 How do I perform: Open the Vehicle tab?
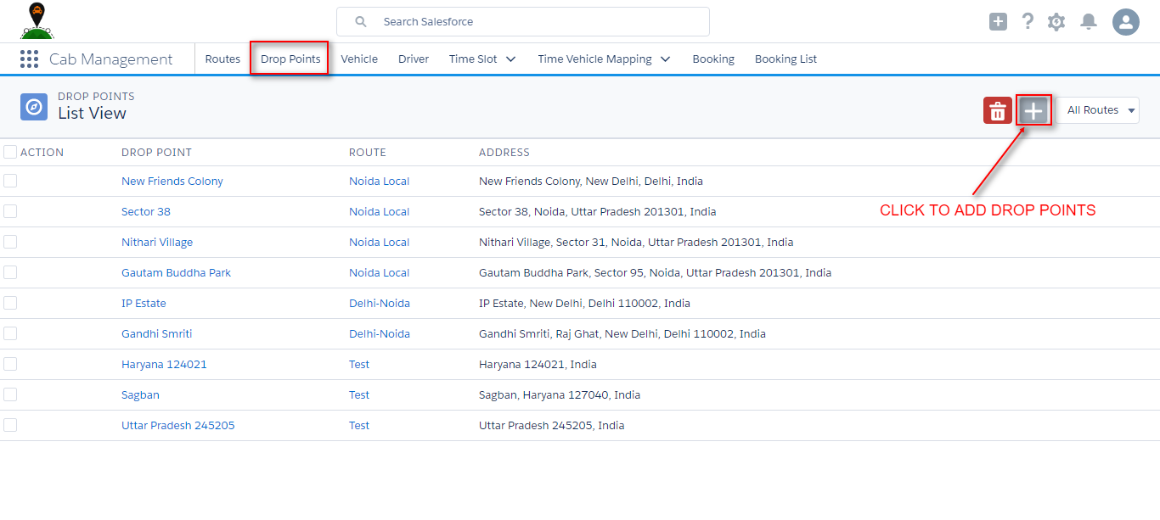359,59
